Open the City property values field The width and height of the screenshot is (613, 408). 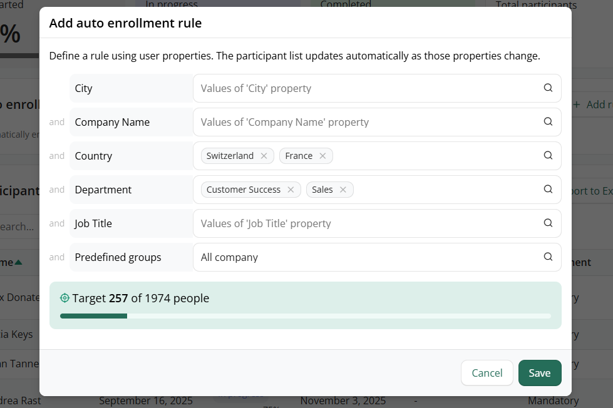(x=363, y=88)
